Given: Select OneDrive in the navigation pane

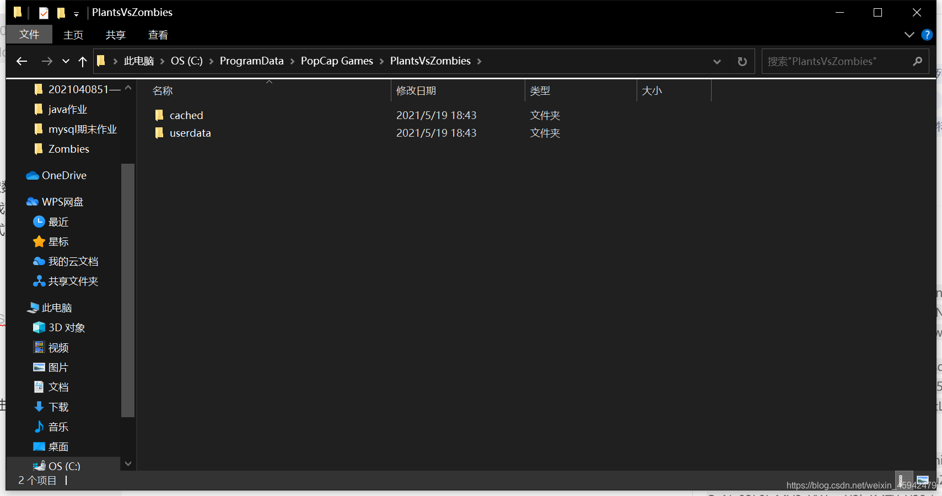Looking at the screenshot, I should click(x=57, y=175).
